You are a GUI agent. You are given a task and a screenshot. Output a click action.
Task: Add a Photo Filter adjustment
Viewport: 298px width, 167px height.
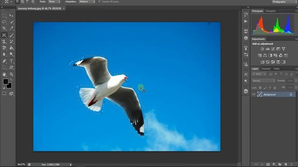[x=276, y=56]
